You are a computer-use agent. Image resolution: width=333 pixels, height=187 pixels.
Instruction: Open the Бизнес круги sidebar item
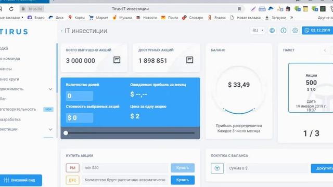click(x=9, y=79)
